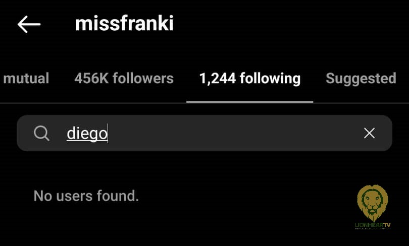This screenshot has height=246, width=409.
Task: Click the No users found message
Action: (x=86, y=196)
